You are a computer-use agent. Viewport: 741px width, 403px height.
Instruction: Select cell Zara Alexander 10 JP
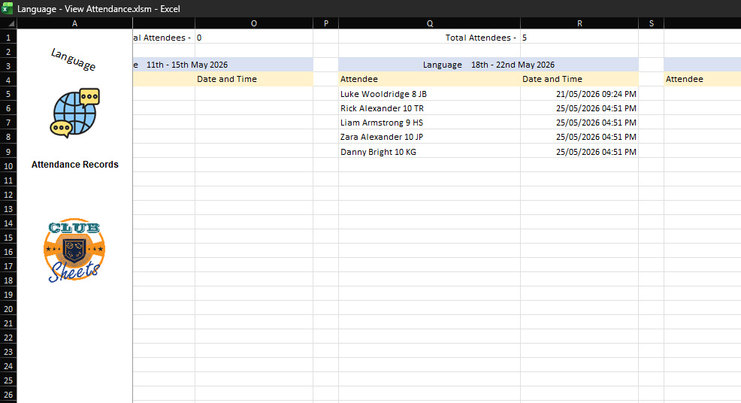pos(430,137)
